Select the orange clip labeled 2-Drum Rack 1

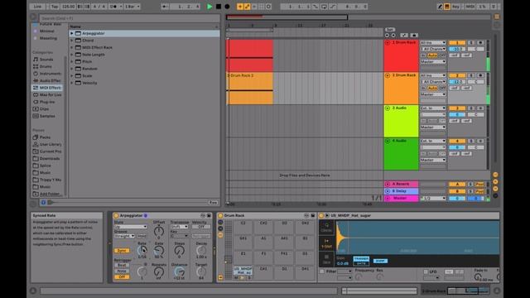point(249,89)
